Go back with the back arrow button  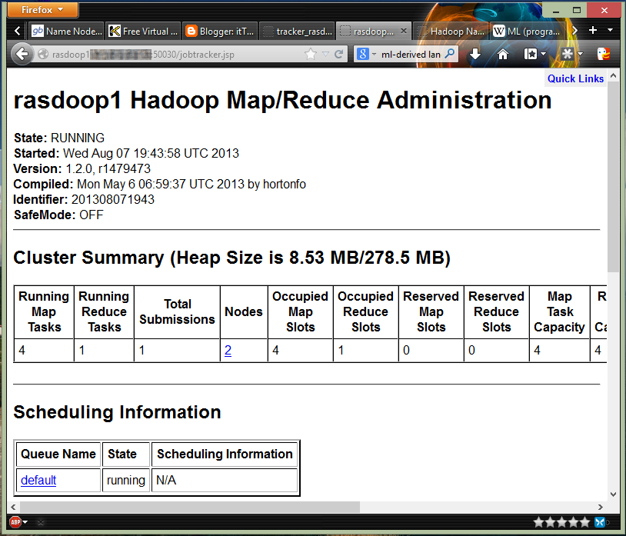pyautogui.click(x=22, y=54)
